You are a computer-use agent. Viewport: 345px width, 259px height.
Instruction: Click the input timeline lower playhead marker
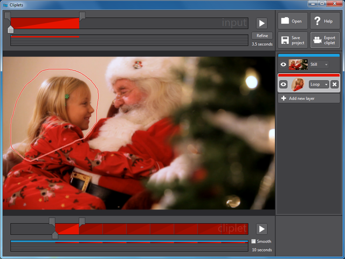[x=11, y=30]
